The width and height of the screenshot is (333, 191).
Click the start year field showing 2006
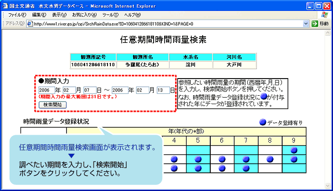tap(46, 90)
